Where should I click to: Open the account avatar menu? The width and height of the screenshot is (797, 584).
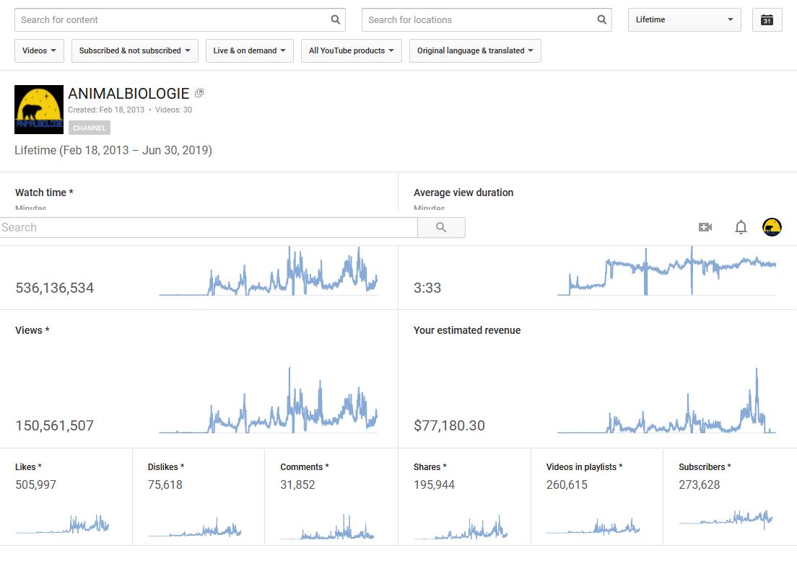(772, 227)
